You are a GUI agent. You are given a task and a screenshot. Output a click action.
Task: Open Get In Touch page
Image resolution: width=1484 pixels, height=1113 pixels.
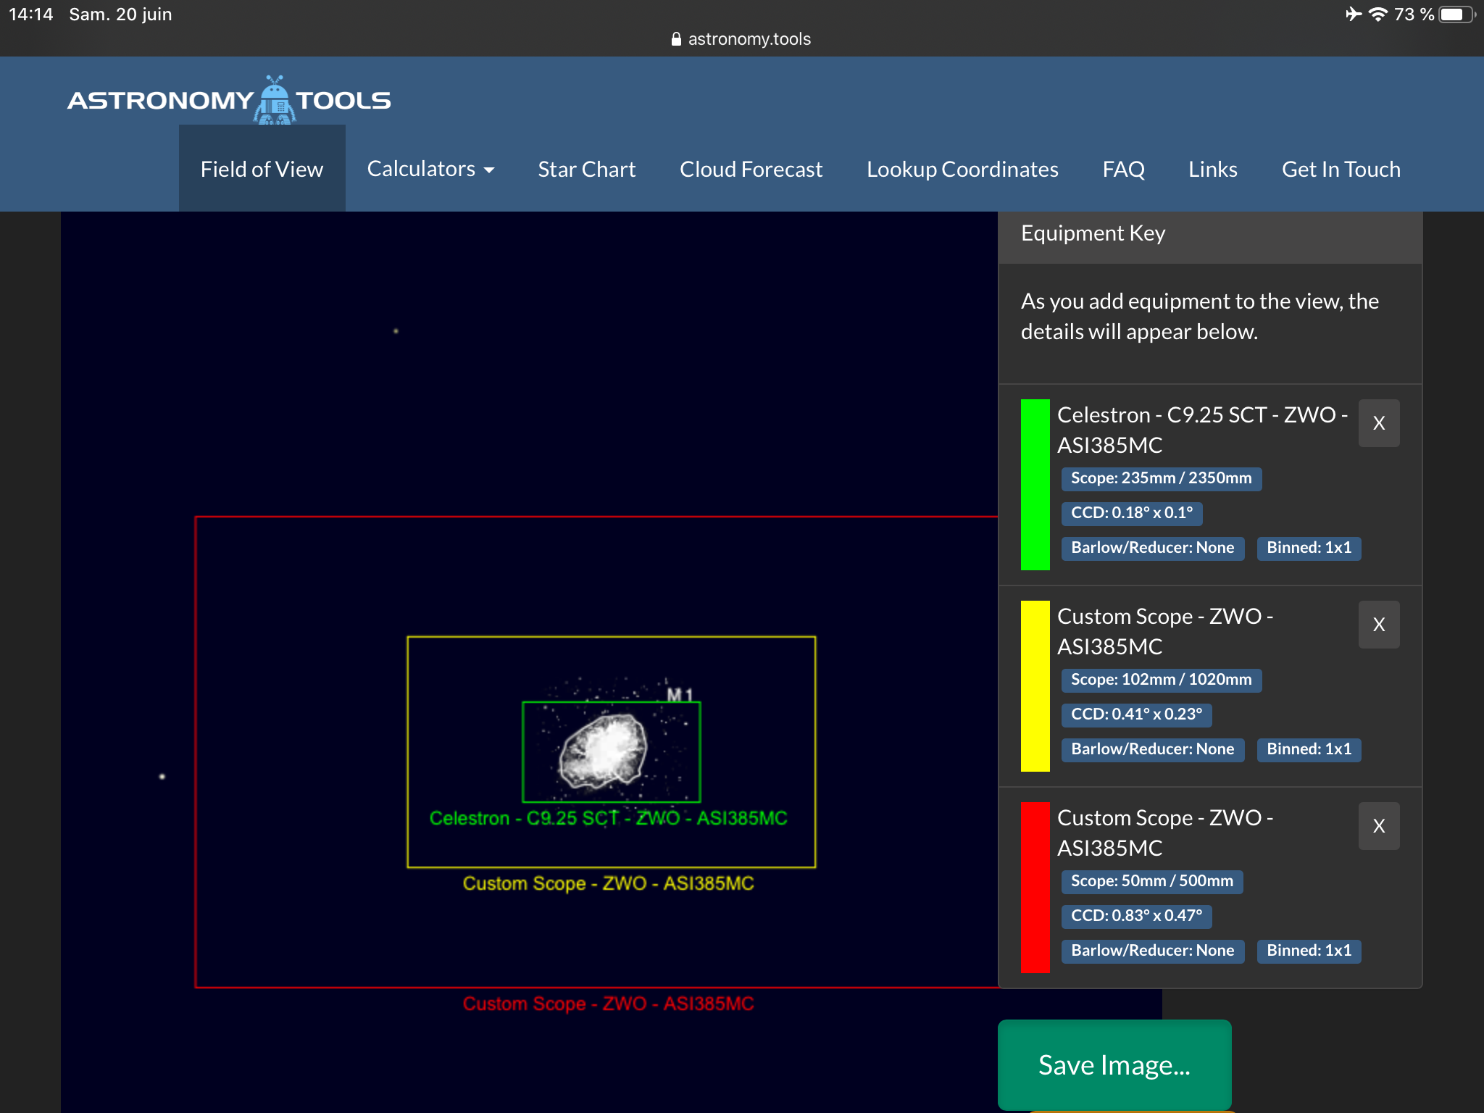(x=1341, y=169)
